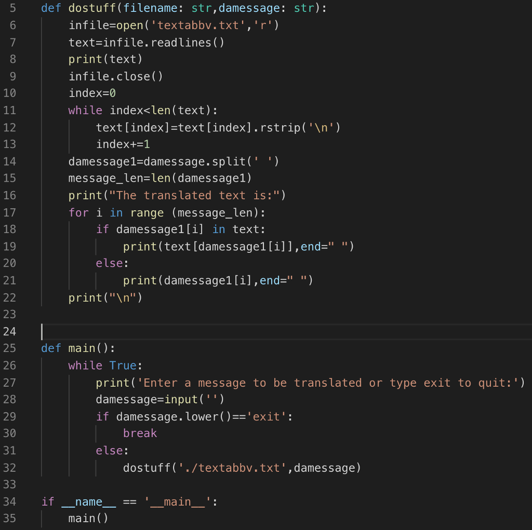Click the 'main()' call on line 35
532x530 pixels.
[x=88, y=519]
